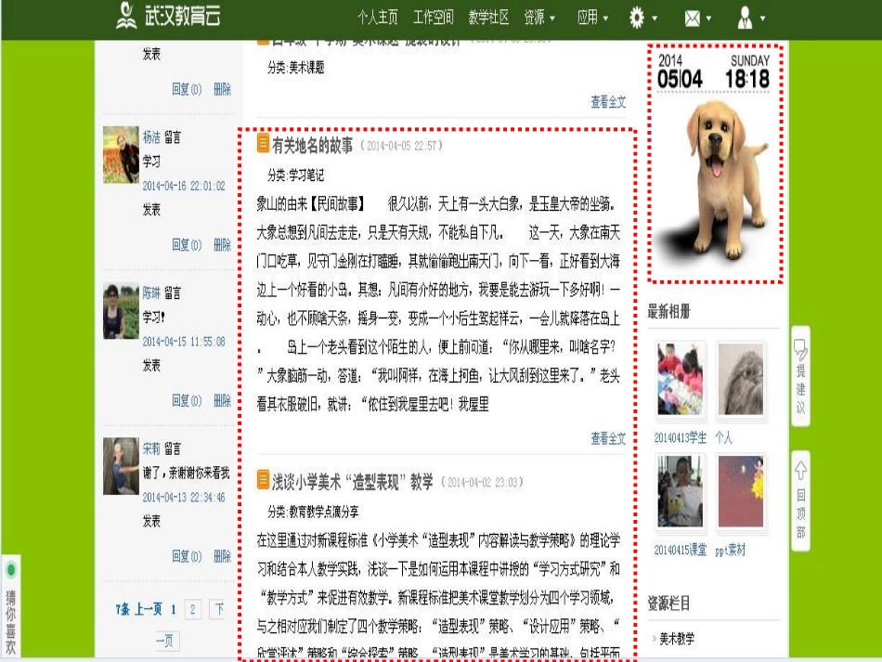Open the profile link for 杨洁
The height and width of the screenshot is (662, 882).
[151, 137]
